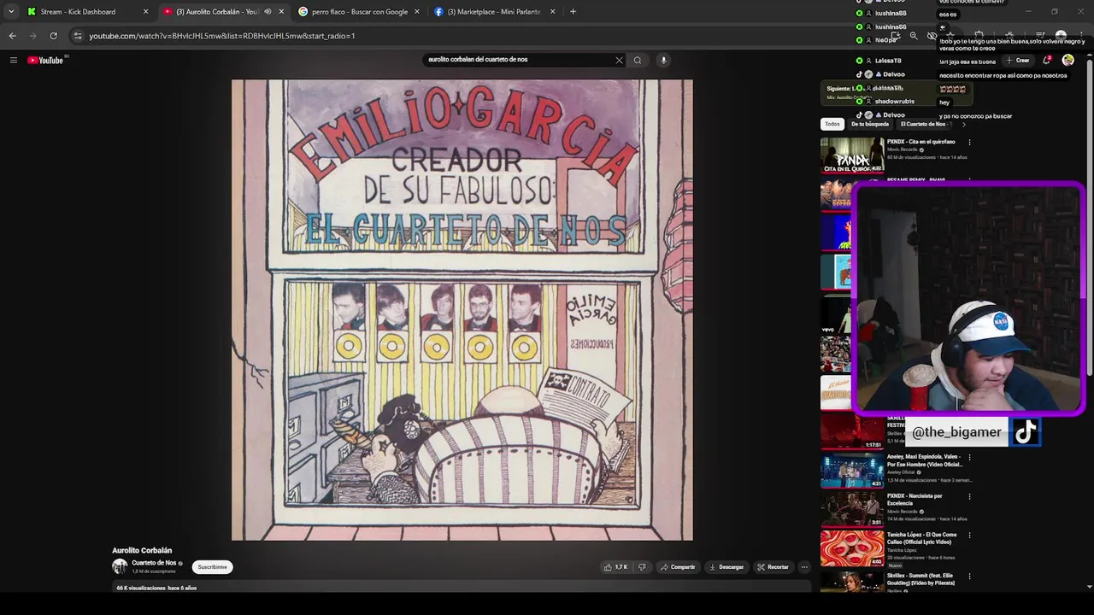
Task: Close the Marketplace Facebook tab
Action: pos(552,12)
